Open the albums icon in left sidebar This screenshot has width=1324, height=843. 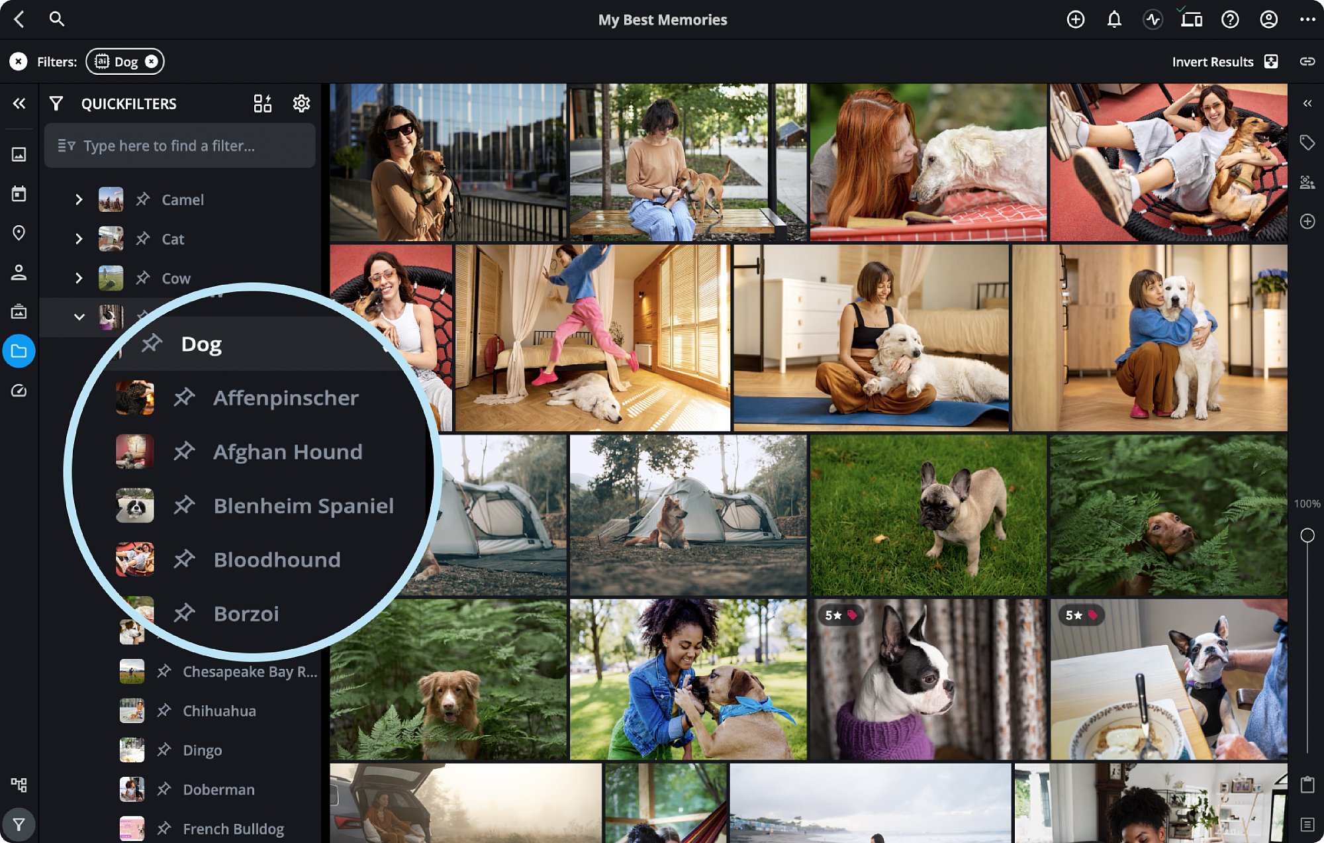[19, 311]
